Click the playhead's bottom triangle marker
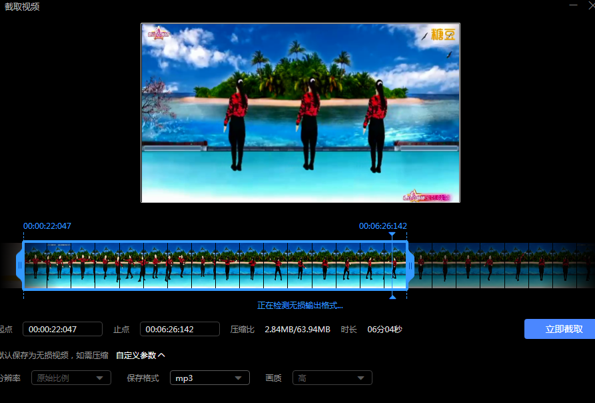Viewport: 595px width, 403px height. (x=392, y=296)
